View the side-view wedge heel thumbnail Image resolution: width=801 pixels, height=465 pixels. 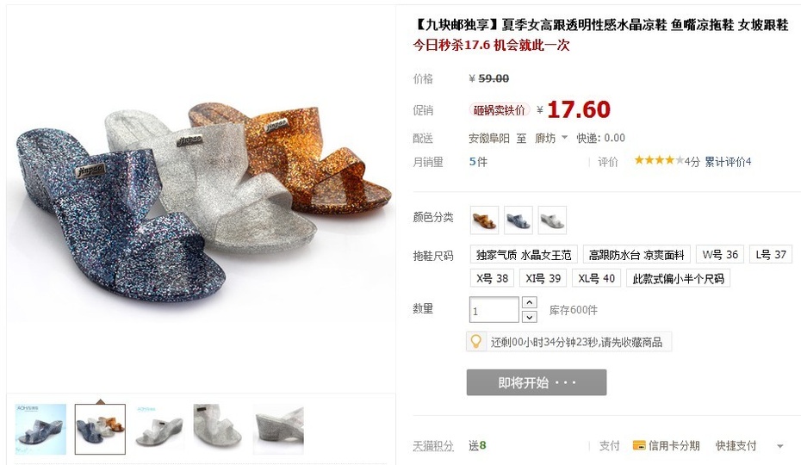(278, 429)
